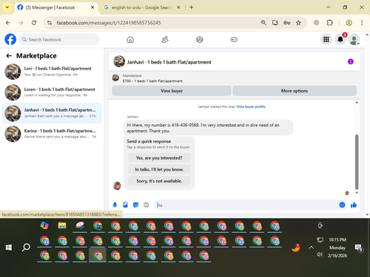Screen dimensions: 370x277
Task: Open the Facebook menu grid icon
Action: tap(326, 39)
